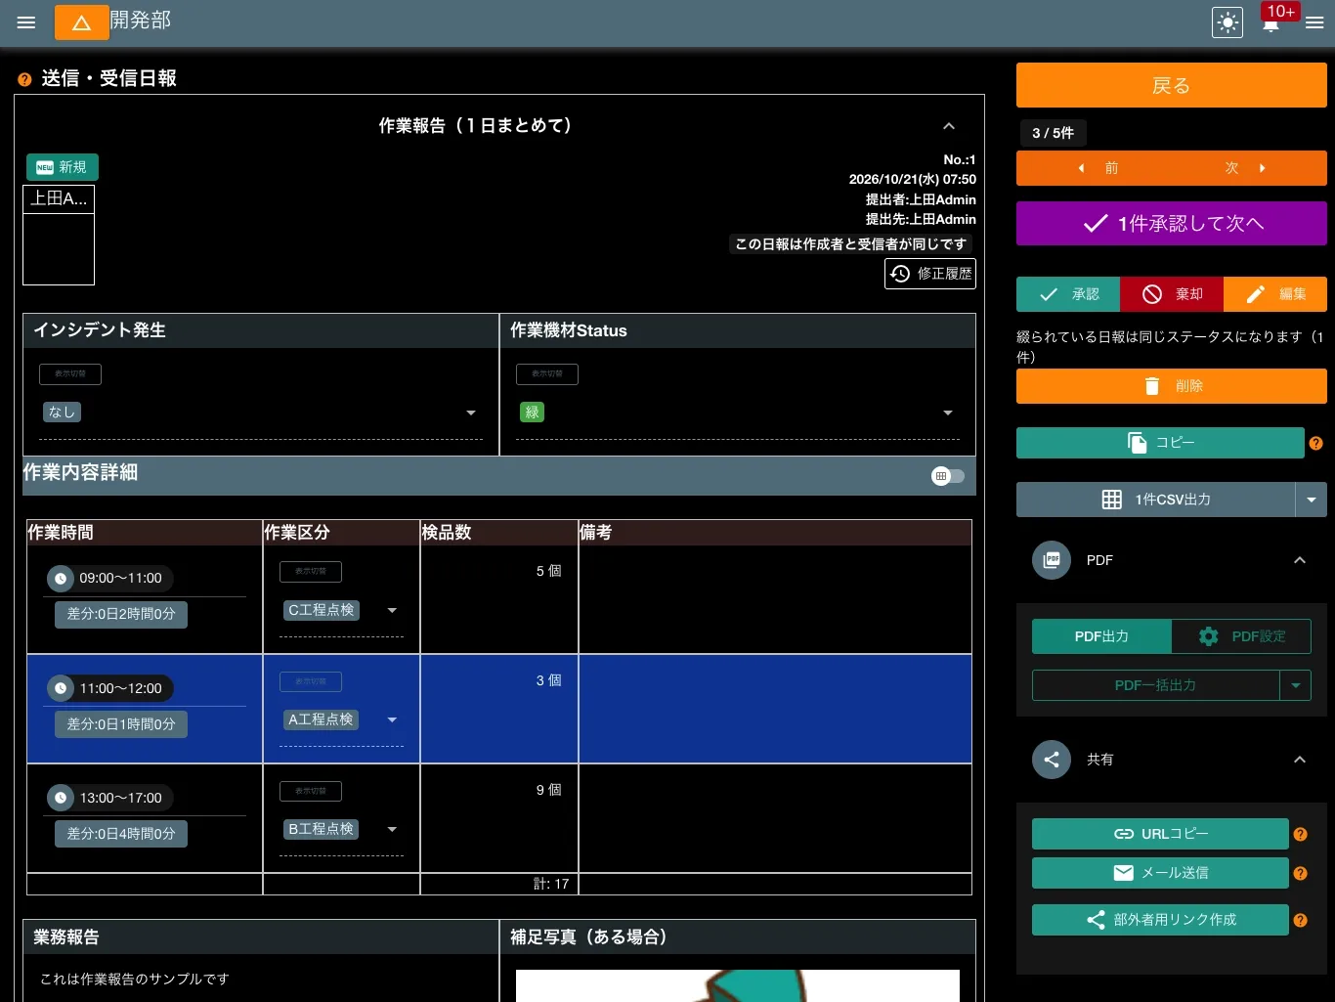
Task: Toggle table view switch in 作業内容詳細
Action: point(948,476)
